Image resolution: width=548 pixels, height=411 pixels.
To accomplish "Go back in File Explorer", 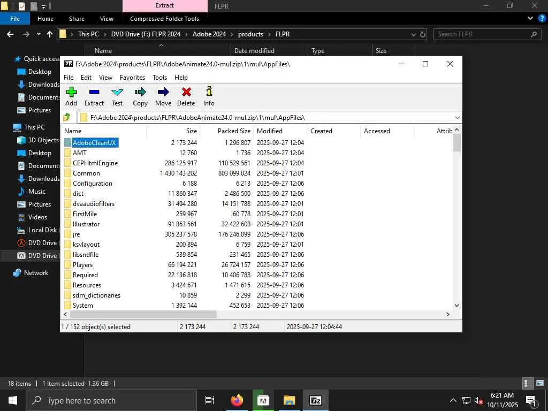I will [11, 34].
